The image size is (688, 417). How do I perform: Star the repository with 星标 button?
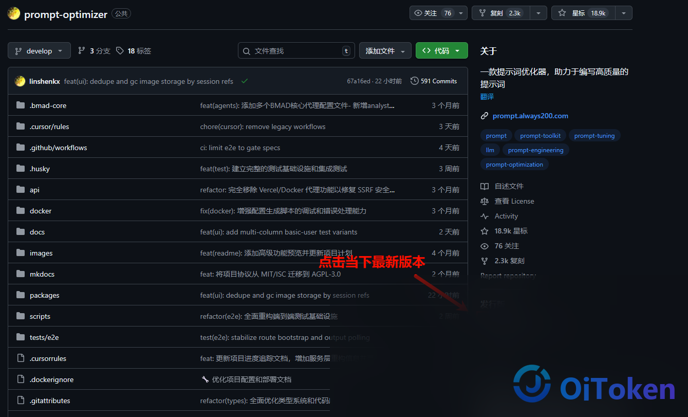click(583, 13)
